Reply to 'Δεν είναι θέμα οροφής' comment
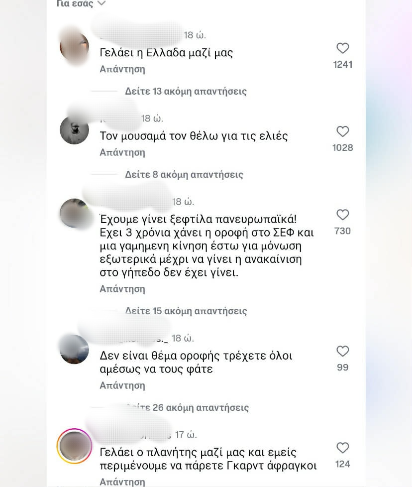Viewport: 412px width, 487px height. 122,385
